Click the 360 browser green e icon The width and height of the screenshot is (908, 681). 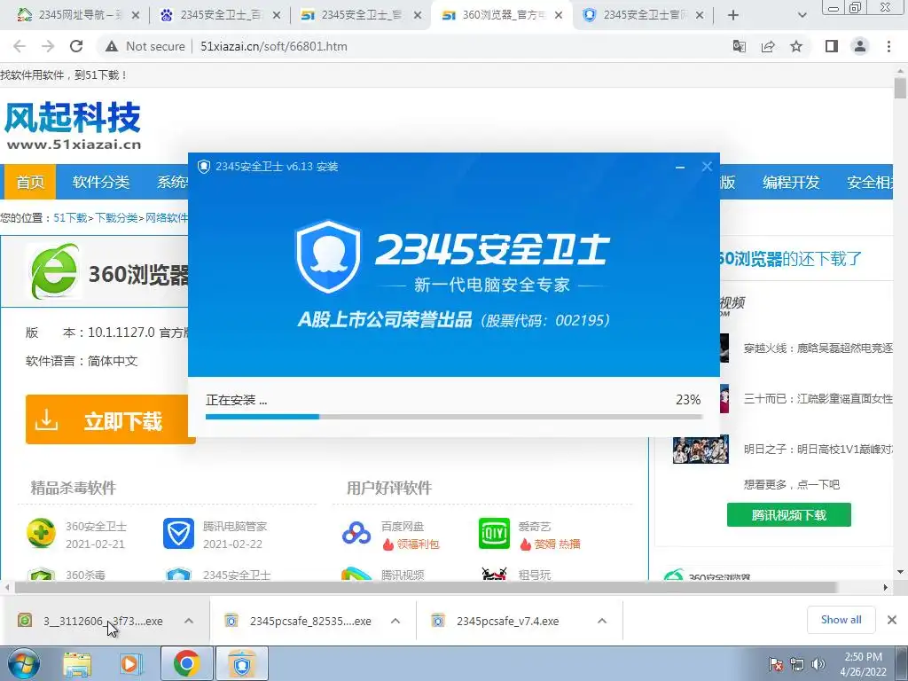(x=54, y=271)
